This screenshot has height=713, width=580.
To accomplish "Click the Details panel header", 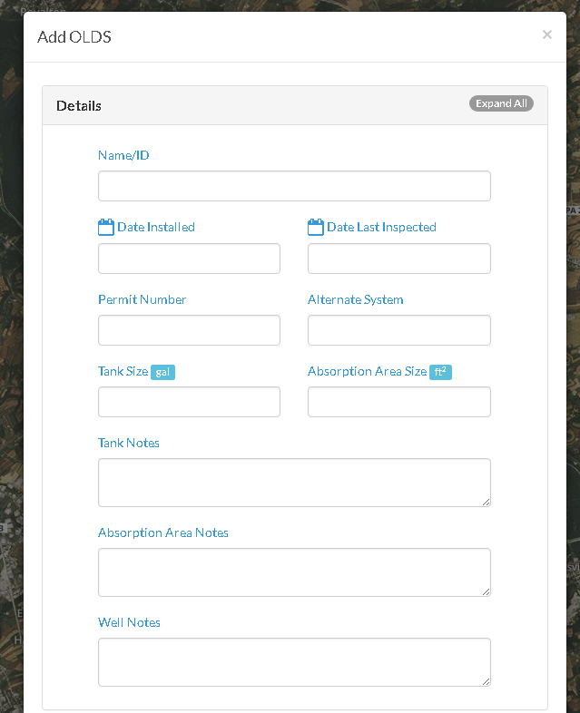I will [x=295, y=105].
